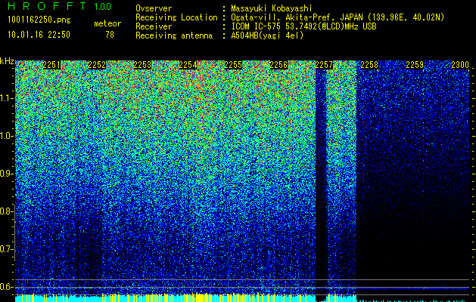Screen dimensions: 476x302
Task: Click the 2253 time marker
Action: pos(142,65)
